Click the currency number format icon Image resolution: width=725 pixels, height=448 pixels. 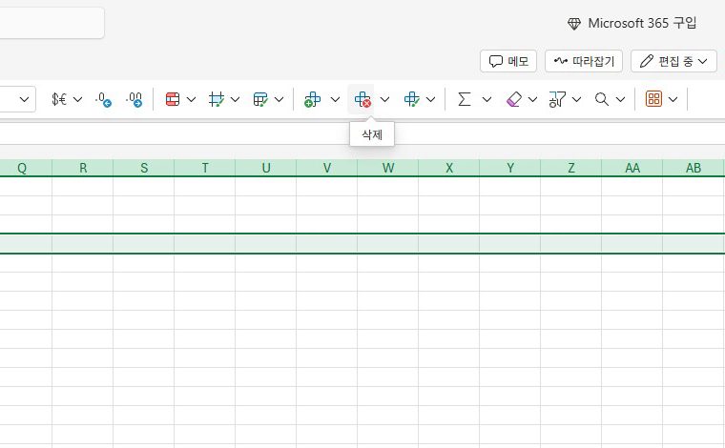(x=59, y=99)
